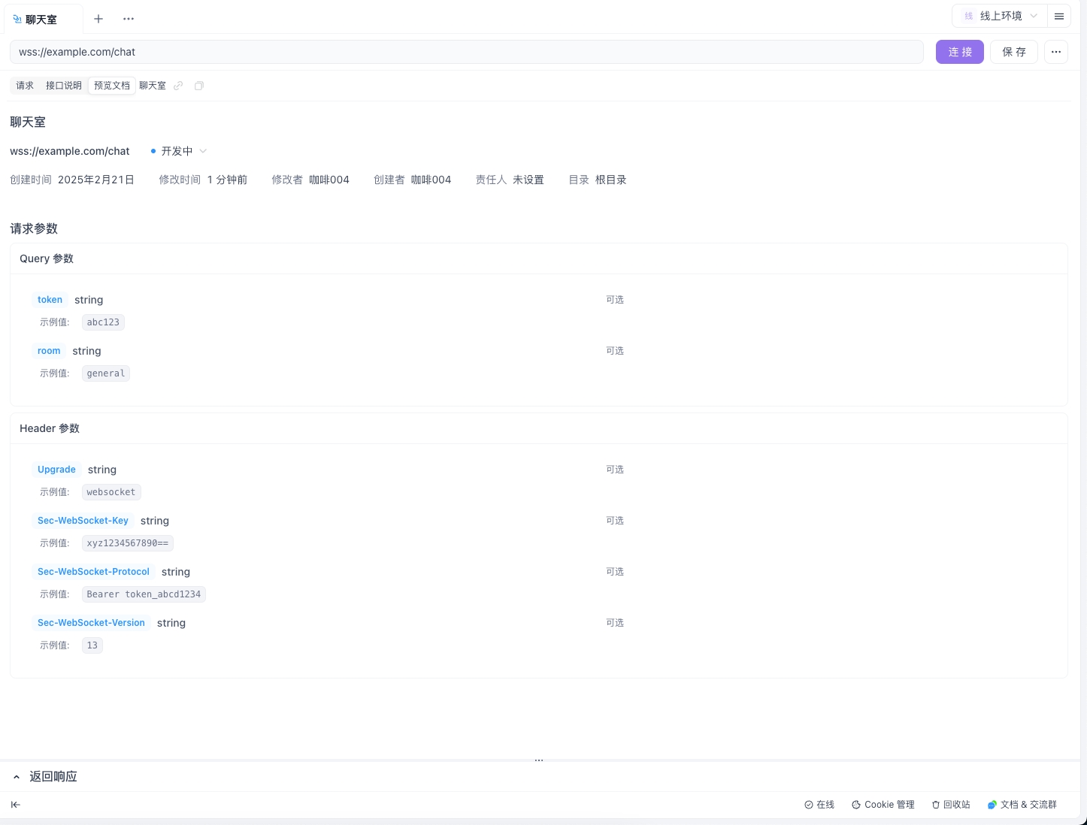Click the general example value
Viewport: 1087px width, 825px height.
[x=106, y=373]
